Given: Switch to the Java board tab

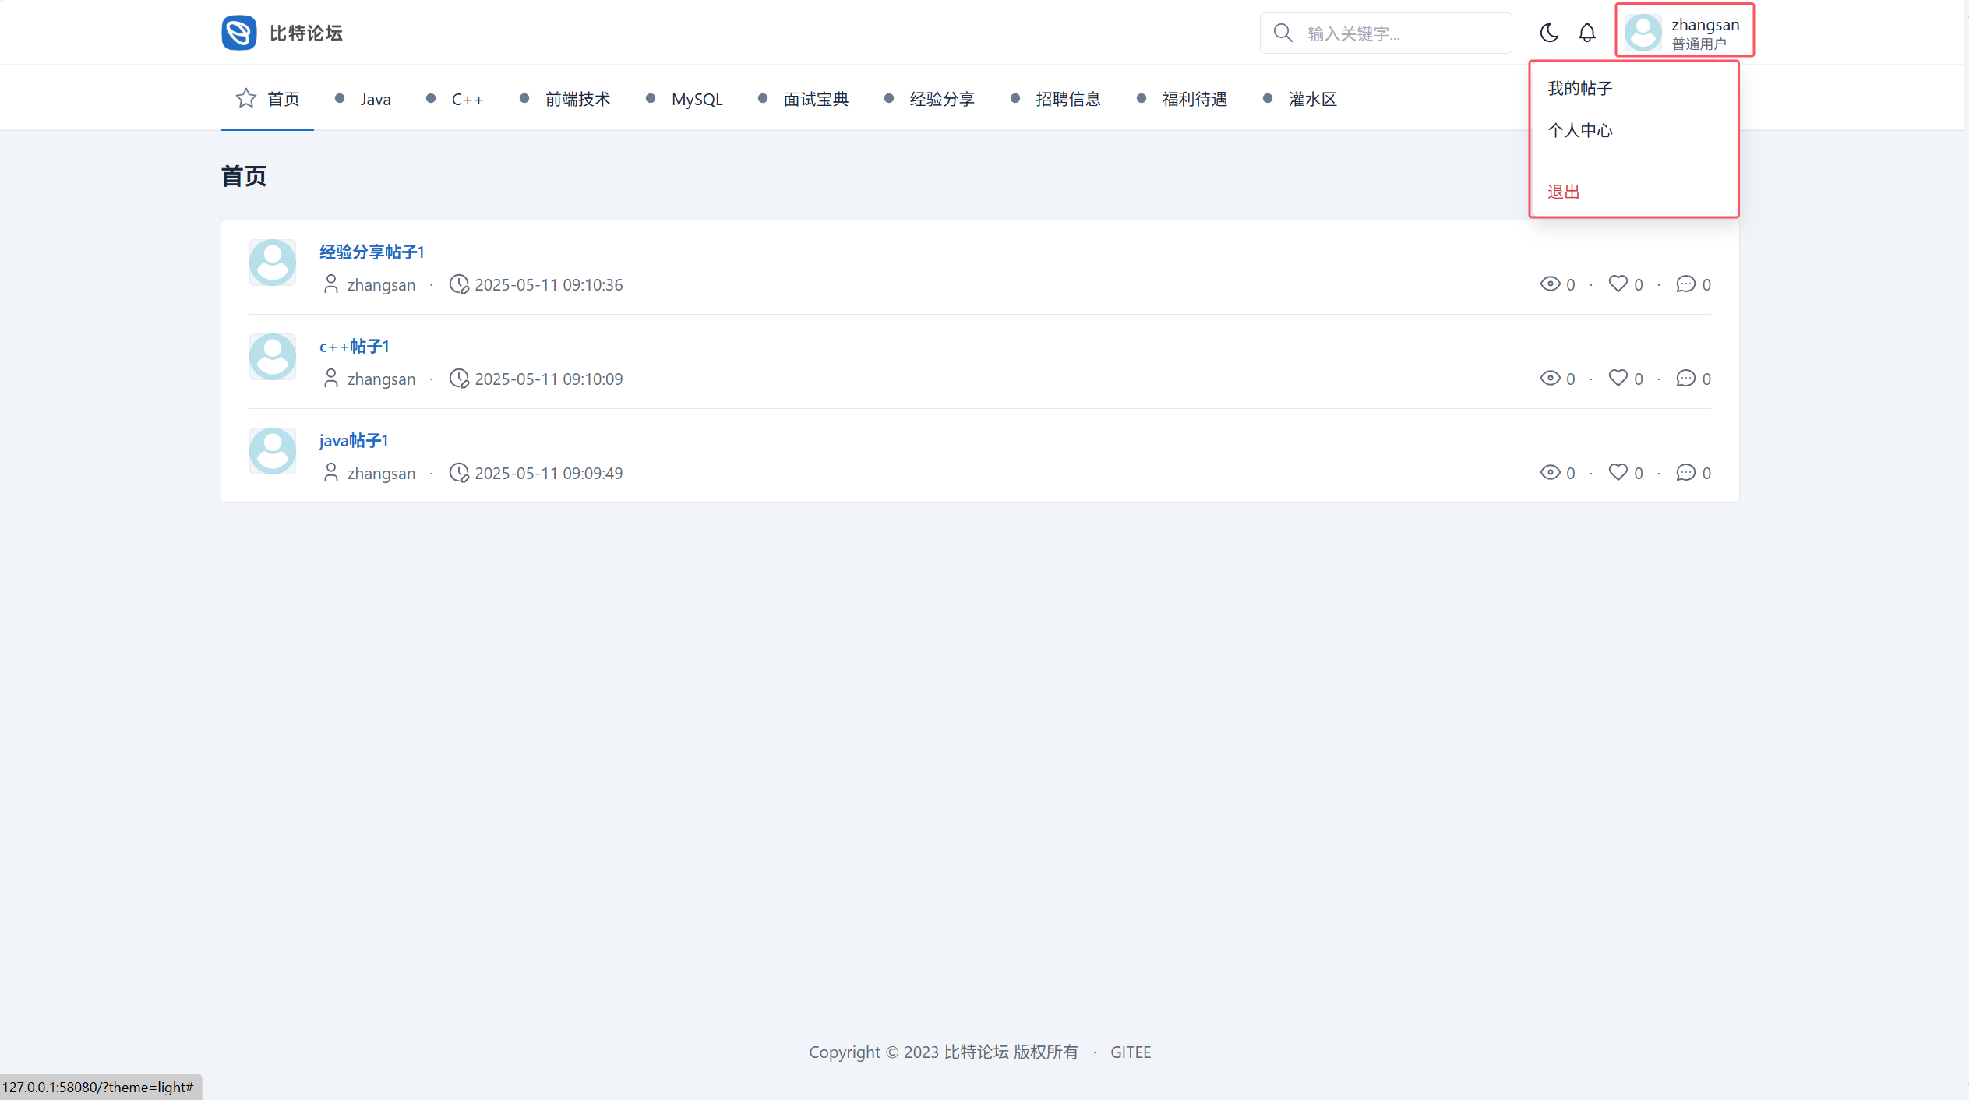Looking at the screenshot, I should tap(375, 100).
